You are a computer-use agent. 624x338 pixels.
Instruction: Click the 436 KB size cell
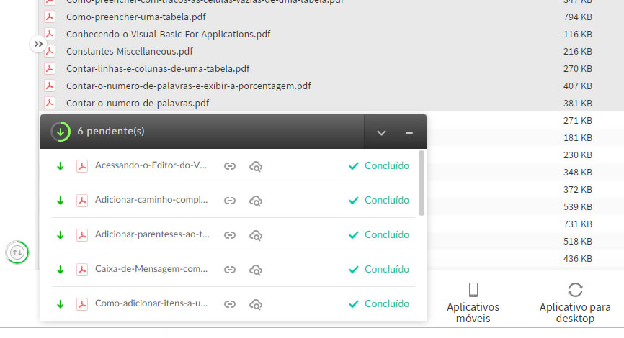(577, 259)
